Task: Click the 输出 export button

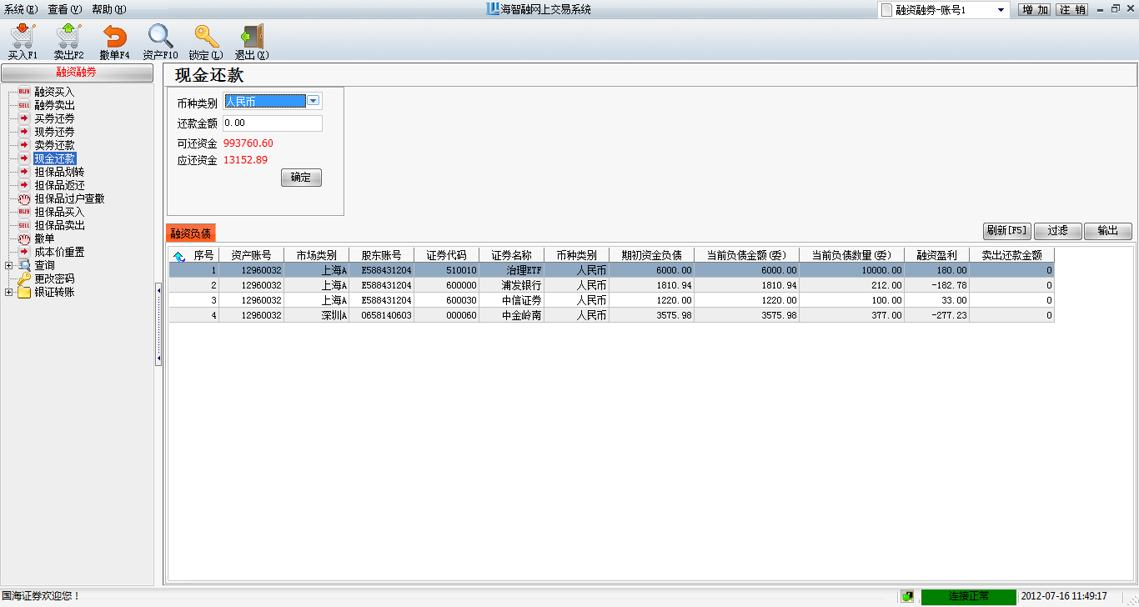Action: tap(1108, 231)
